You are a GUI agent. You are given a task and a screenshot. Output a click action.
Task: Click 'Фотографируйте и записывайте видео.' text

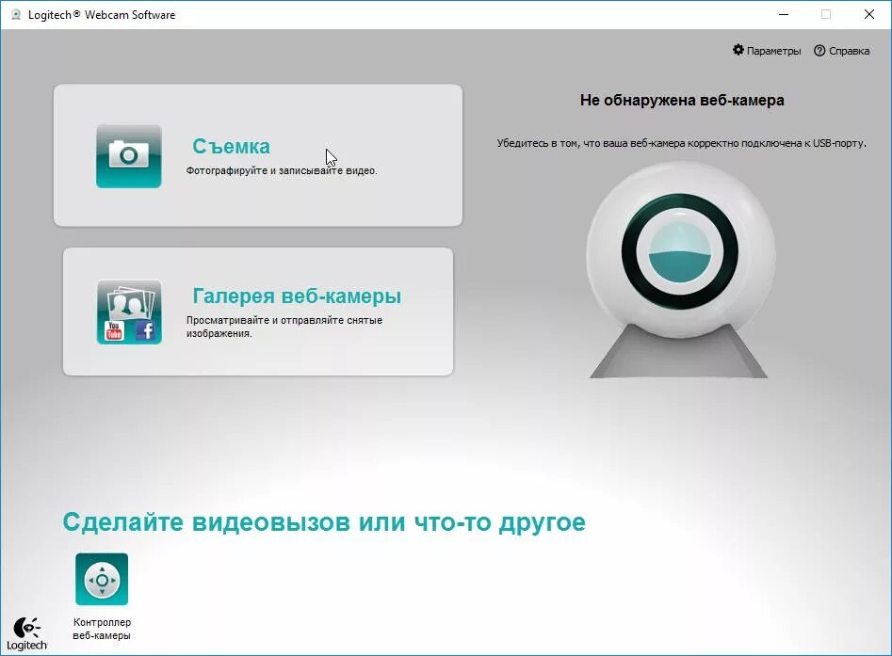[282, 170]
